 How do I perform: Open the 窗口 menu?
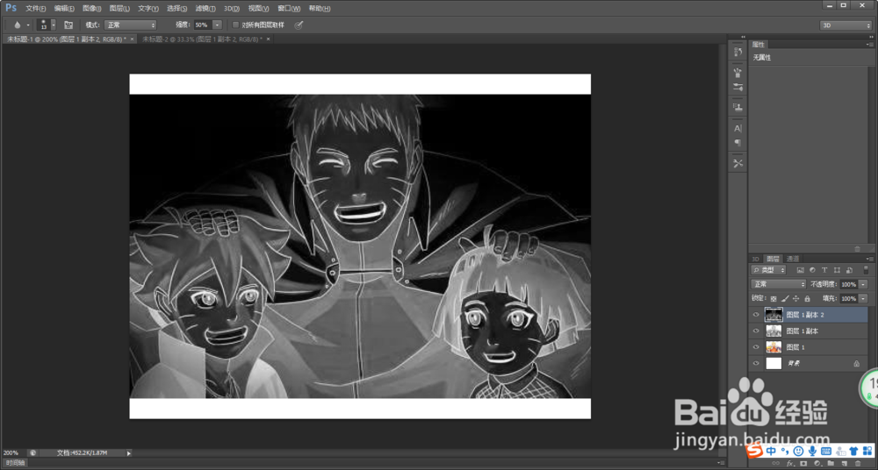[x=289, y=9]
